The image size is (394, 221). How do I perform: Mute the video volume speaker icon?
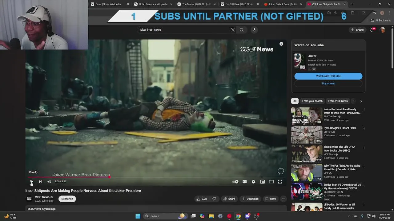click(49, 182)
